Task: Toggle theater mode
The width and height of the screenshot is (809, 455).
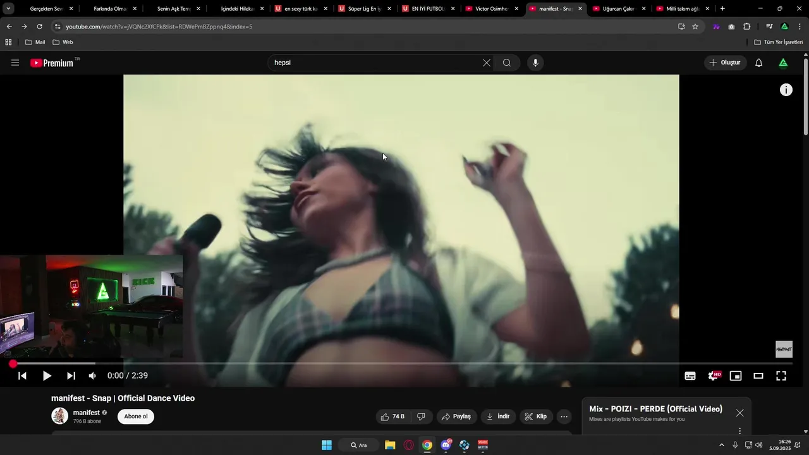Action: click(758, 375)
